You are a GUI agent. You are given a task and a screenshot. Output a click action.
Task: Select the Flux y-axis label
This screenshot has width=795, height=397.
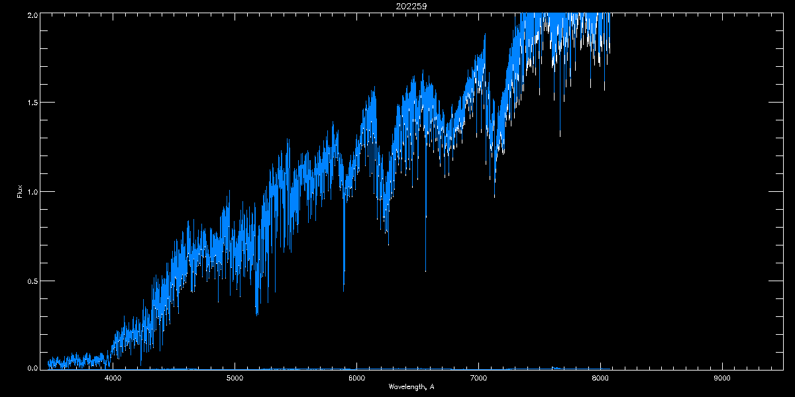[x=19, y=191]
